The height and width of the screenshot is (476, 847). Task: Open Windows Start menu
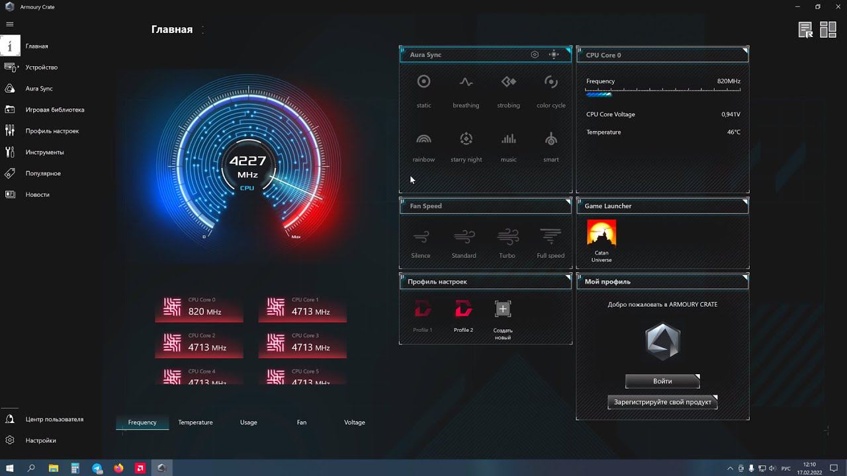coord(10,468)
